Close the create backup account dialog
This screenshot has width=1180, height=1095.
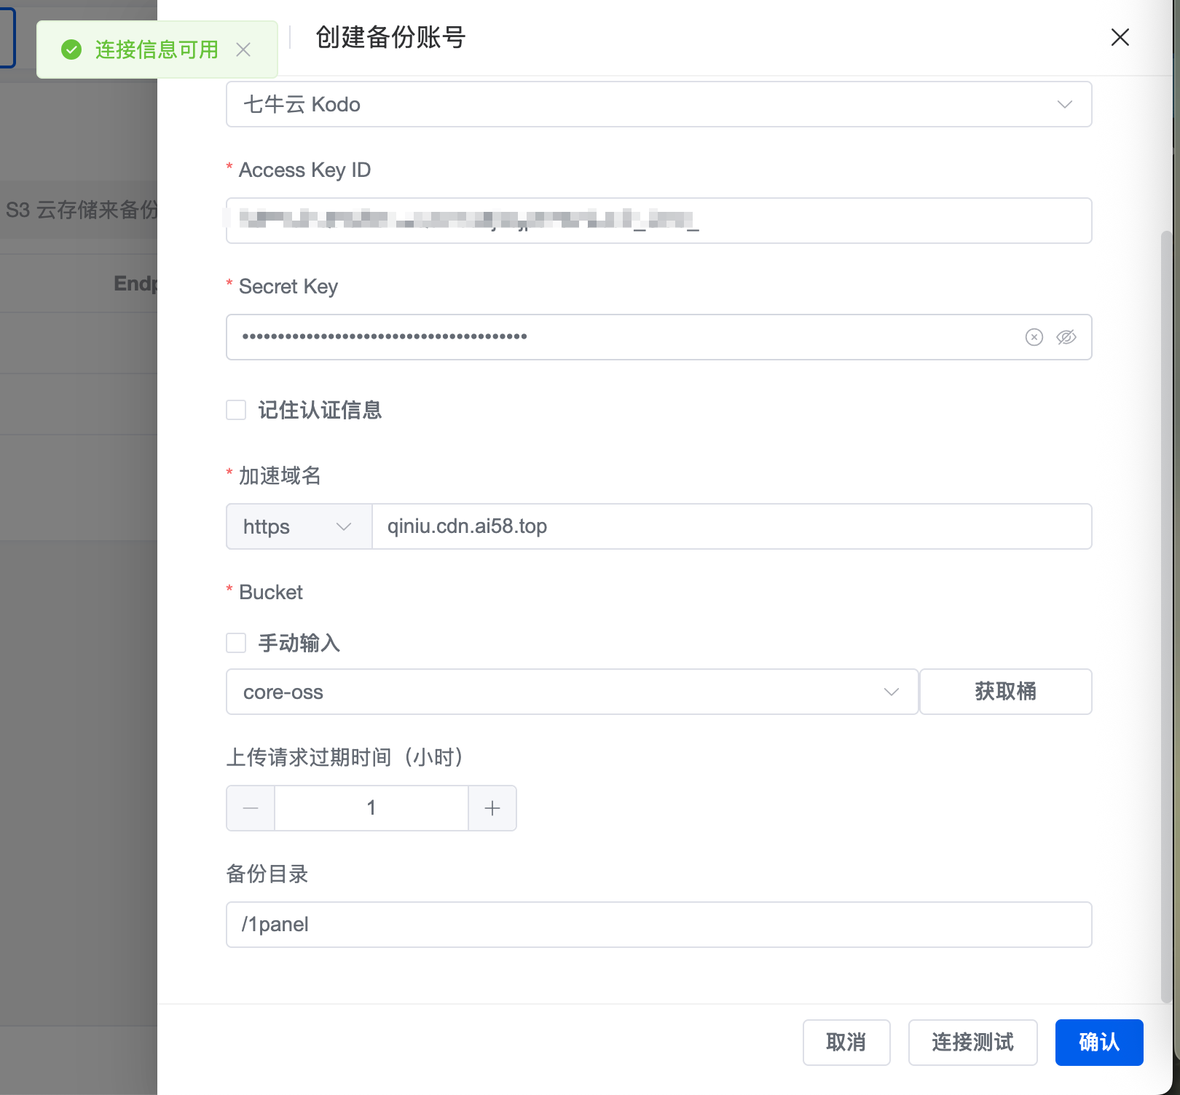[x=1120, y=37]
